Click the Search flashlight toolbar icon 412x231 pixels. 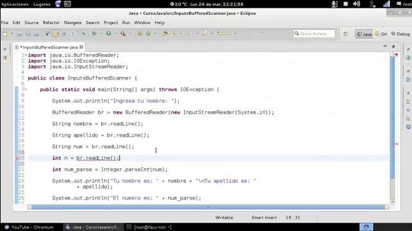[x=174, y=33]
